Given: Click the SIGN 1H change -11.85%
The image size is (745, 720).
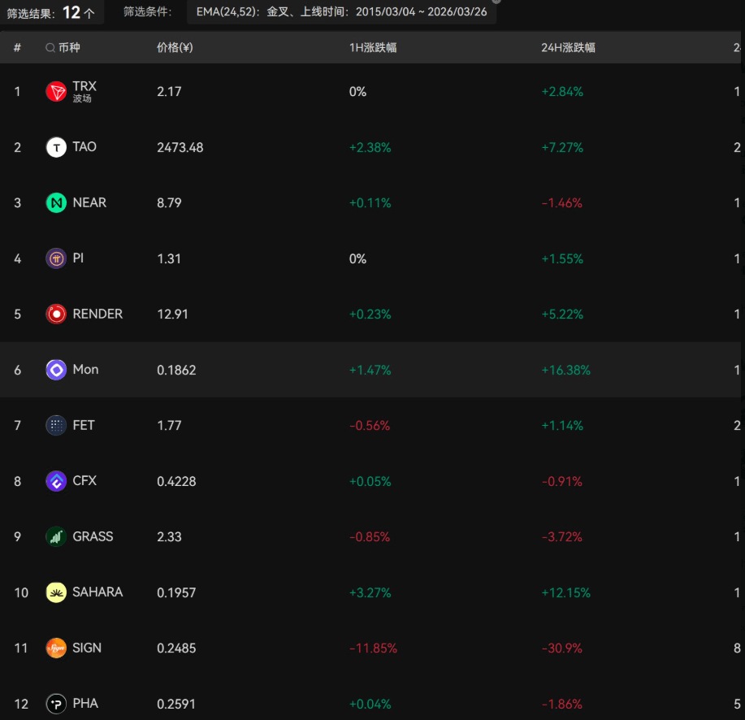Looking at the screenshot, I should [x=373, y=648].
